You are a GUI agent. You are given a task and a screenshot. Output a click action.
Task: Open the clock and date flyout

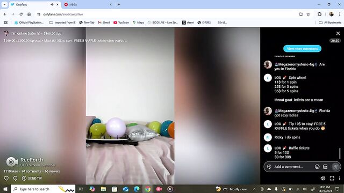[325, 189]
